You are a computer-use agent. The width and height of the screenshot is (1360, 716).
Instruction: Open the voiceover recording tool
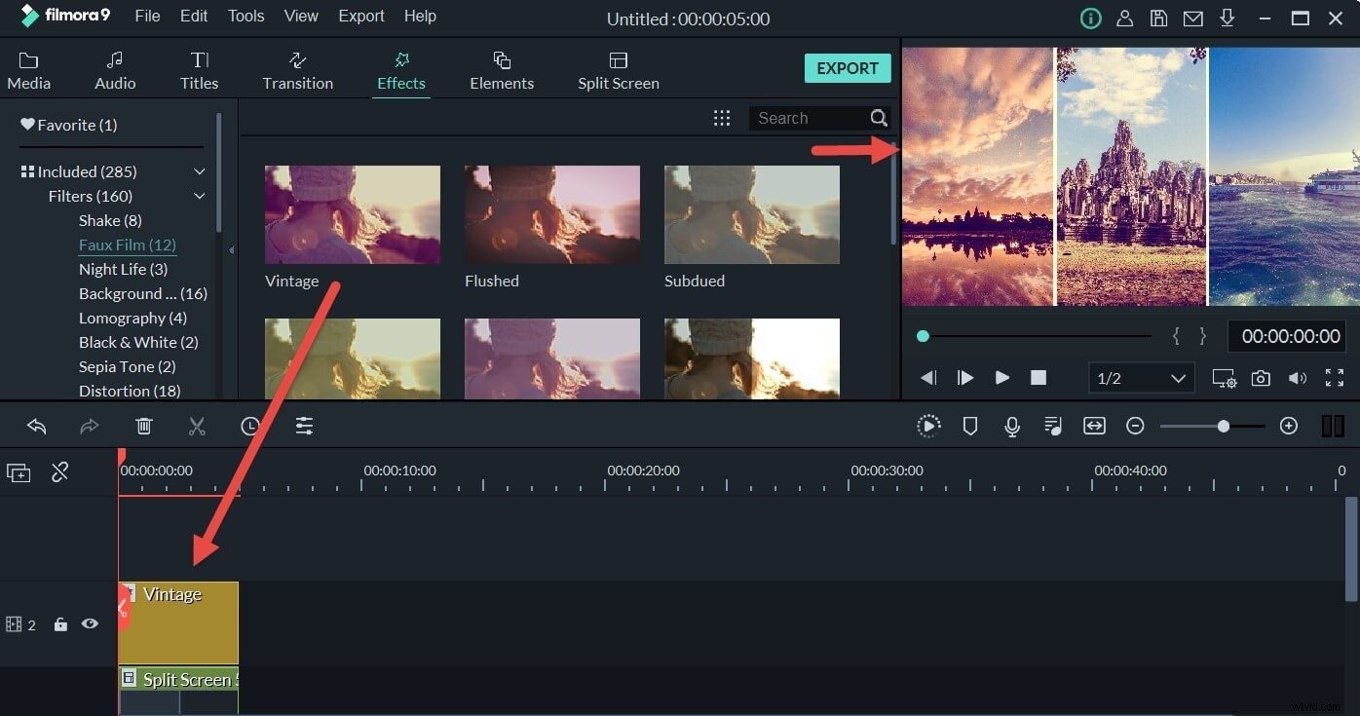[1011, 426]
